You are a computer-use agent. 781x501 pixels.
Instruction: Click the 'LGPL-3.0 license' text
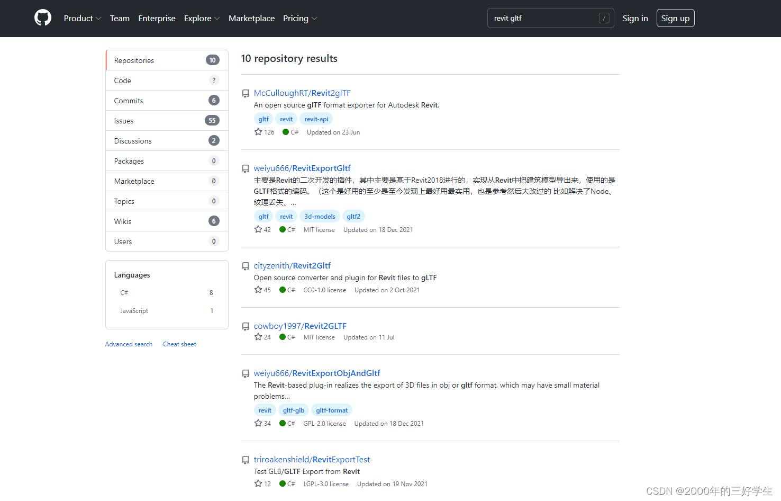pyautogui.click(x=326, y=484)
